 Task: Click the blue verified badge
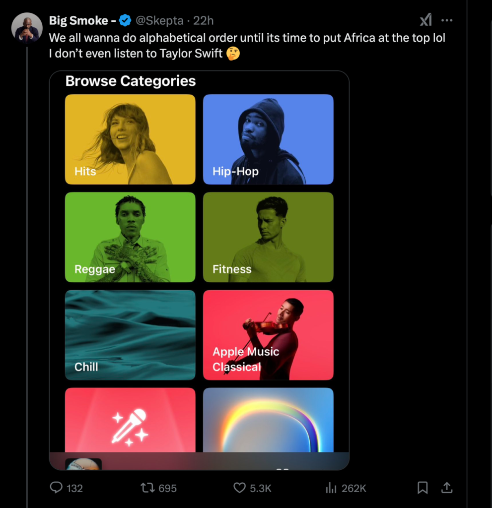click(125, 20)
